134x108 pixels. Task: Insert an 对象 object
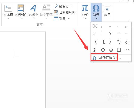pos(60,18)
